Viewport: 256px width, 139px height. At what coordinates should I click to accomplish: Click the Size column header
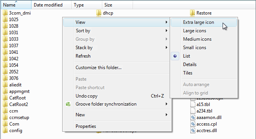point(117,5)
